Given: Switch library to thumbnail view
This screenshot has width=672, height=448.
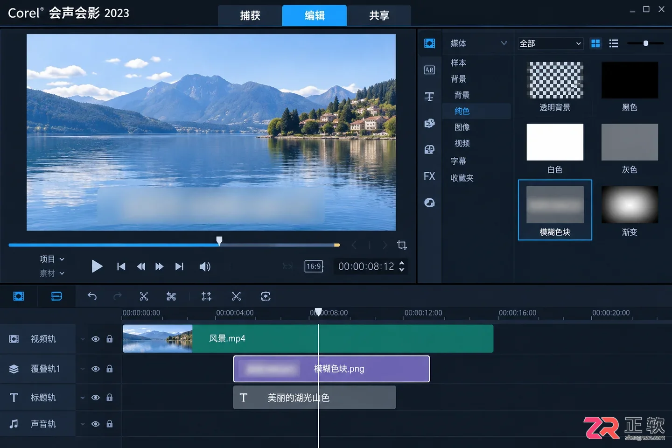Looking at the screenshot, I should coord(596,43).
